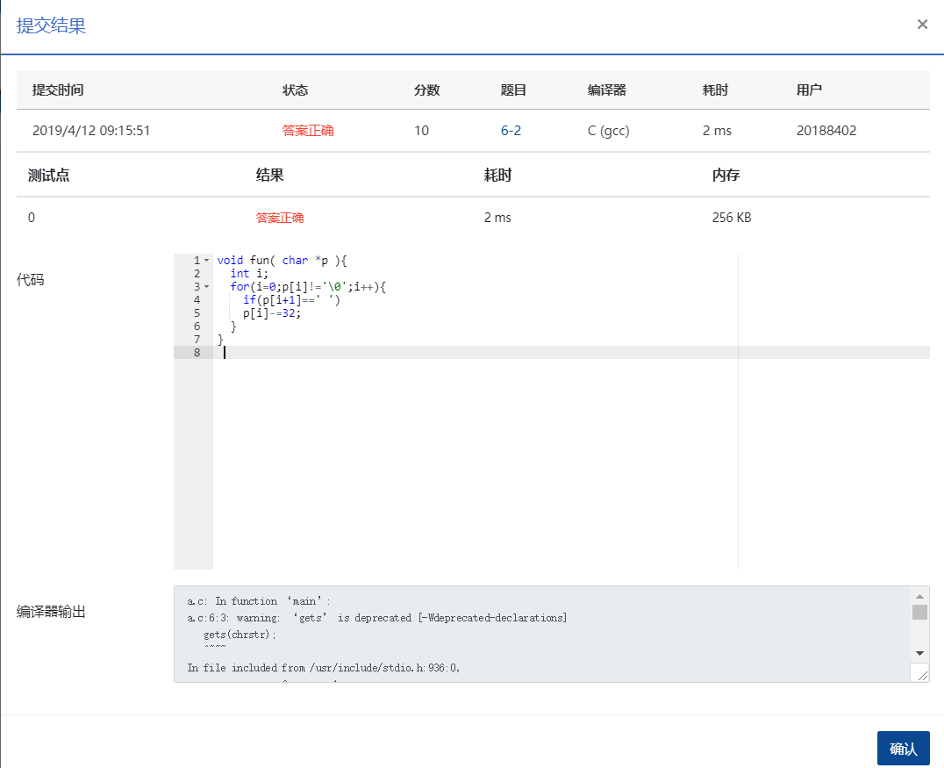Click the for loop code on line 3
This screenshot has height=768, width=944.
(308, 287)
